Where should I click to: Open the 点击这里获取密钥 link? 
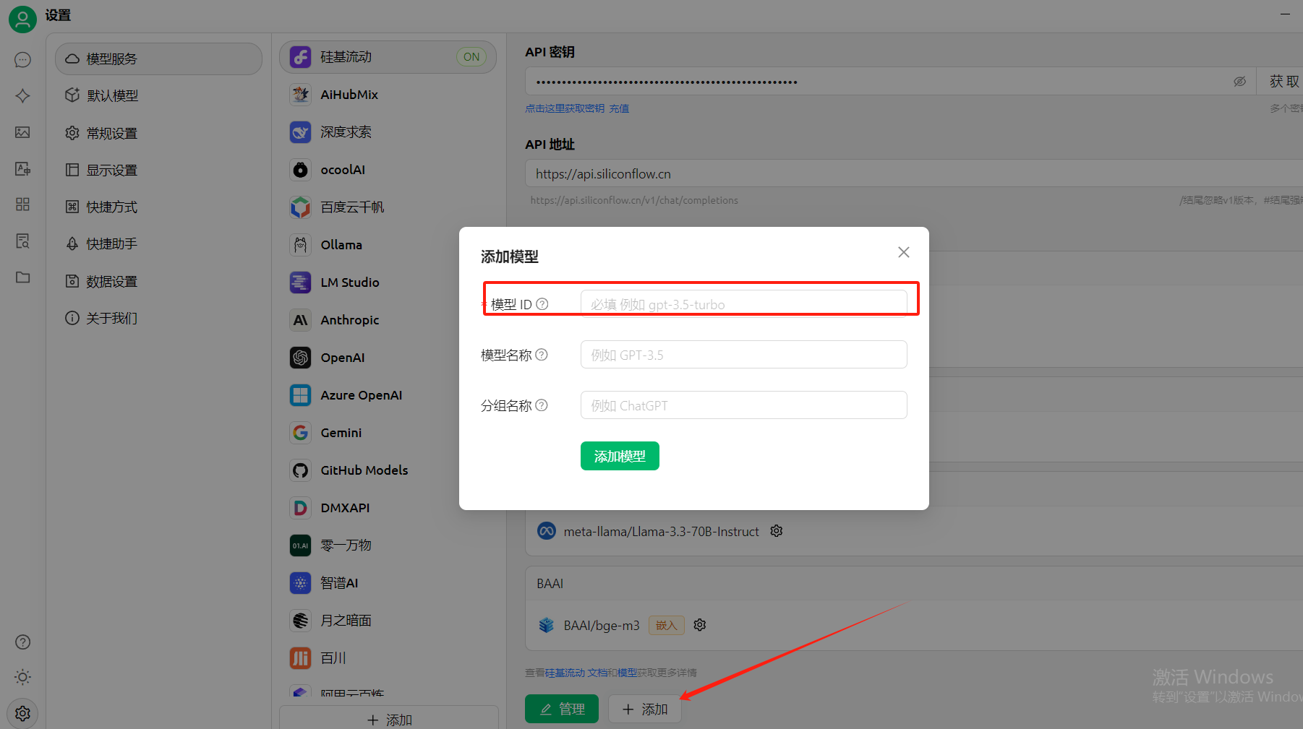(565, 108)
